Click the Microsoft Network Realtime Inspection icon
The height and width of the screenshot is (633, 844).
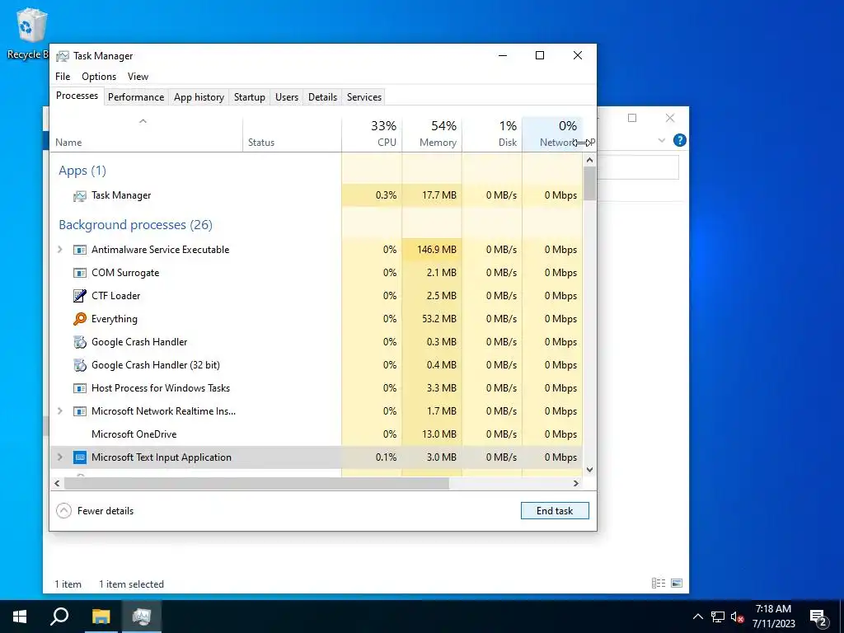[x=80, y=411]
